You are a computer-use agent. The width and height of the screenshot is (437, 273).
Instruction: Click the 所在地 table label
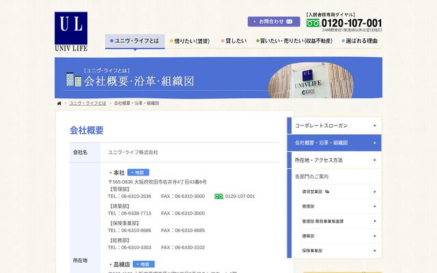coord(81,261)
